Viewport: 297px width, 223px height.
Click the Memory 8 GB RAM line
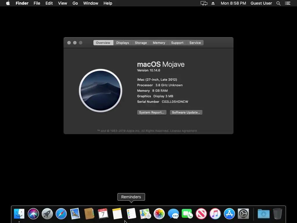(152, 91)
